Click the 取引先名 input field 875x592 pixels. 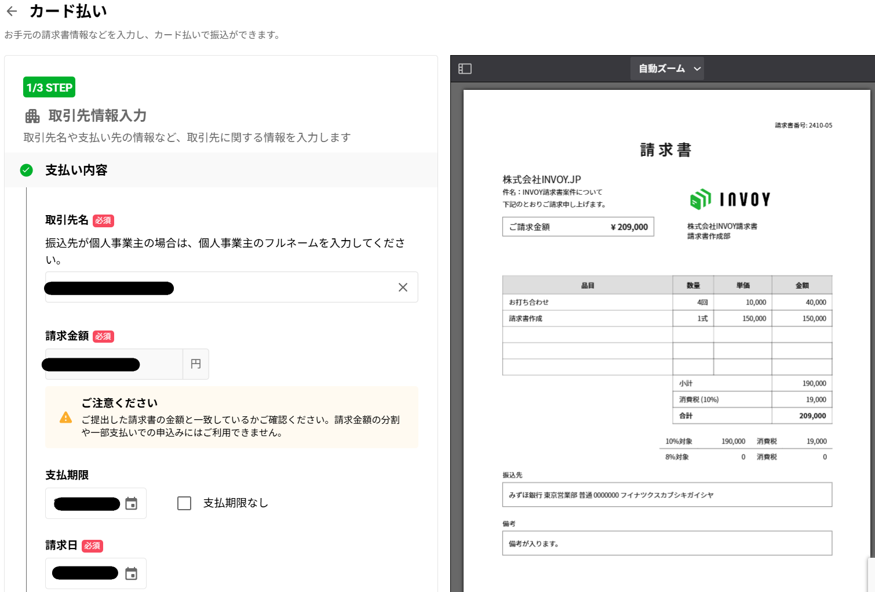[x=232, y=287]
